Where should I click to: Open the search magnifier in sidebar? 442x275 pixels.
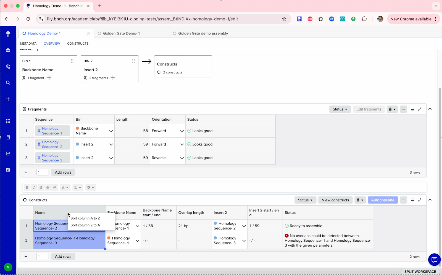pyautogui.click(x=8, y=83)
